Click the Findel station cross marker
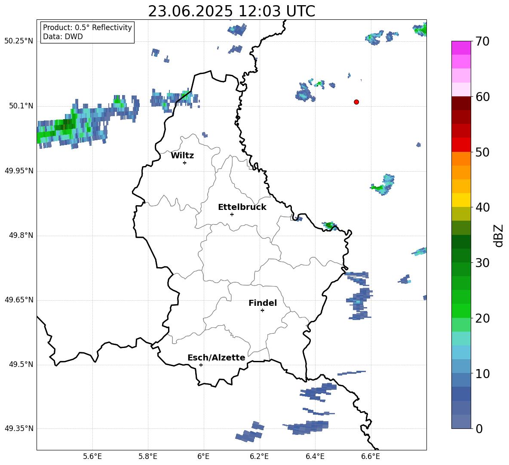This screenshot has width=509, height=465. (x=262, y=311)
